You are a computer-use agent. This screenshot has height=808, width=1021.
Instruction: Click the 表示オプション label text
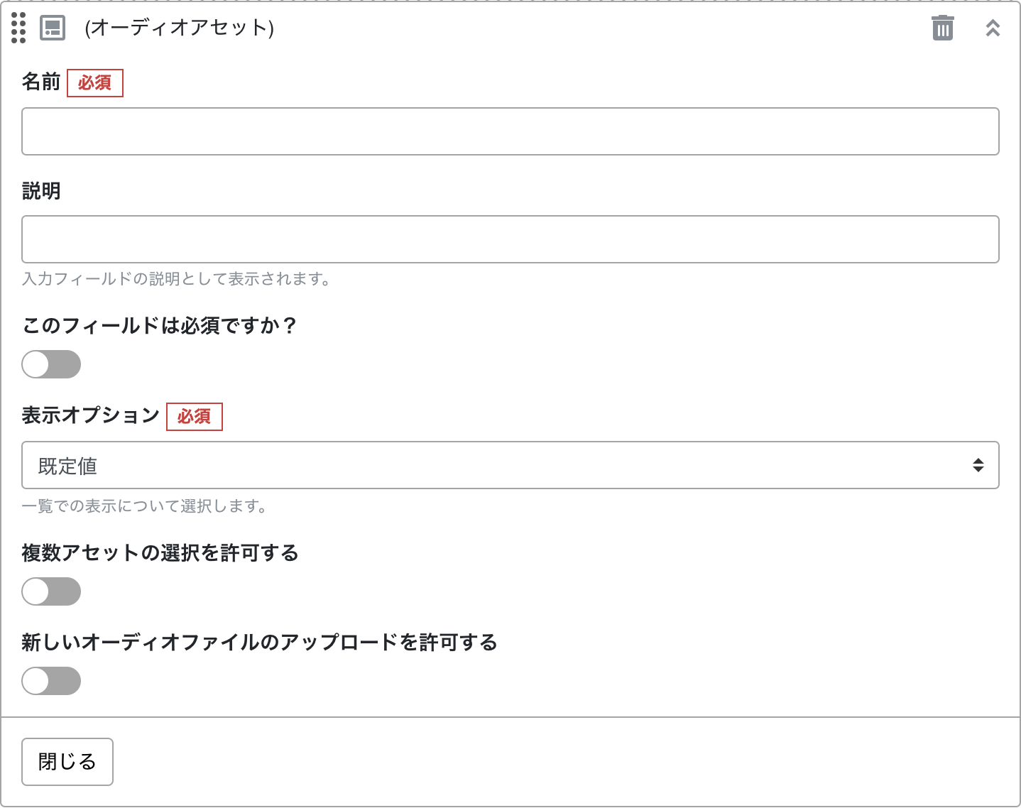tap(91, 415)
